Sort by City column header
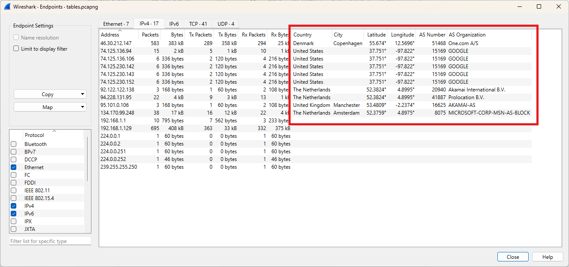569x267 pixels. pyautogui.click(x=348, y=35)
